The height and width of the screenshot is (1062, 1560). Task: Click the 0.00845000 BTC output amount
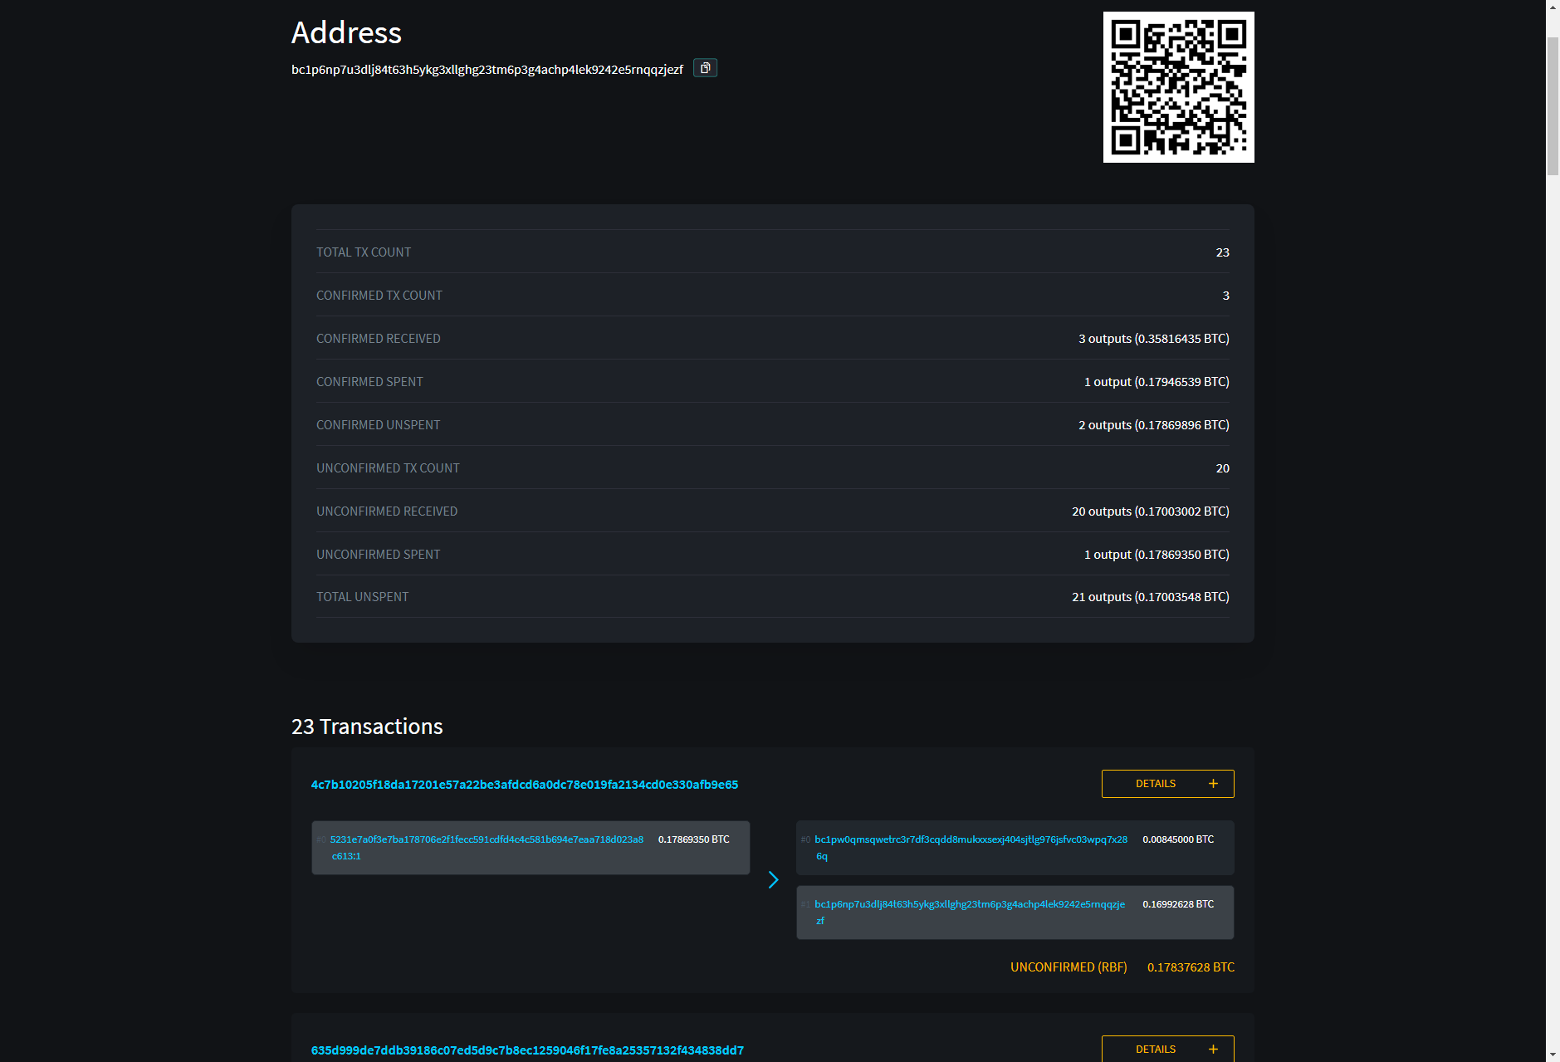click(1178, 839)
